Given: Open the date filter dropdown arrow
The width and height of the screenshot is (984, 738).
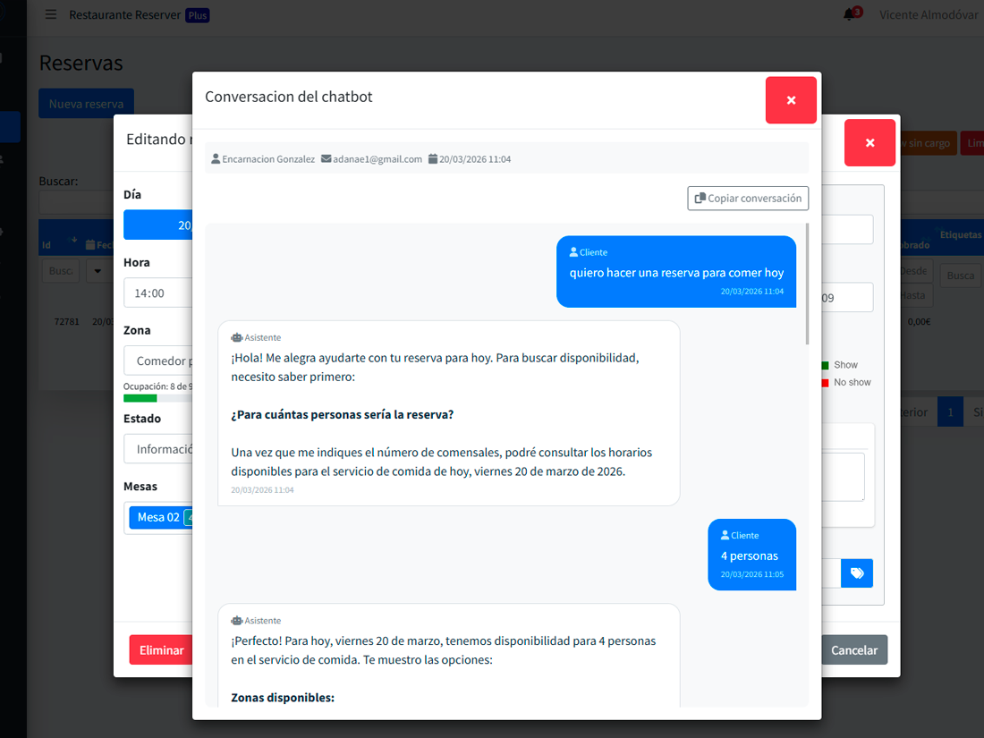Looking at the screenshot, I should point(98,271).
